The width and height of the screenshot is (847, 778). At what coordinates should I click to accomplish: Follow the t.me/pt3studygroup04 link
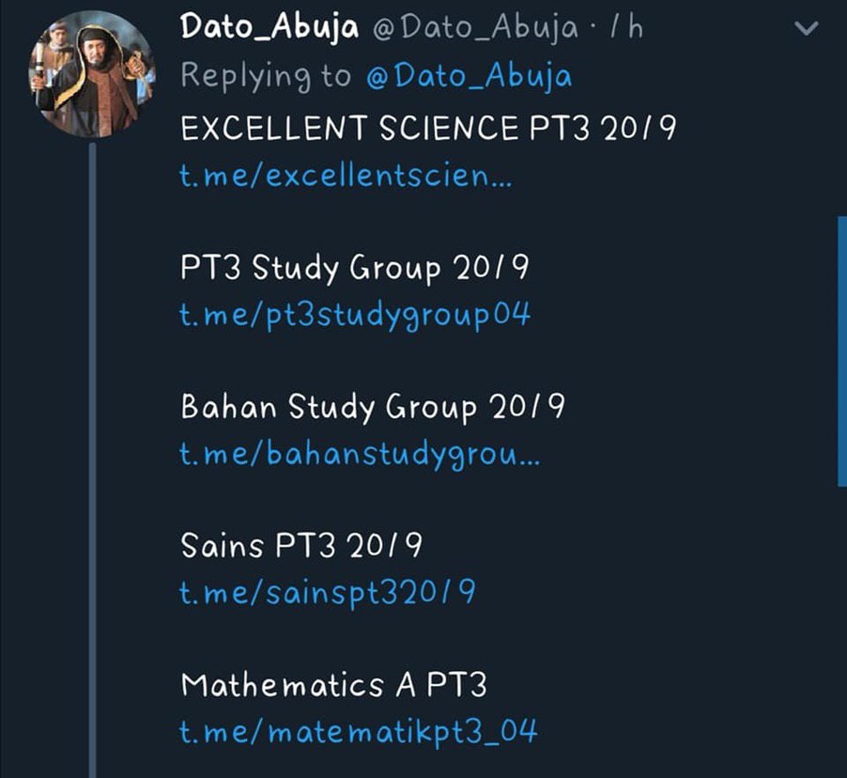[x=355, y=315]
